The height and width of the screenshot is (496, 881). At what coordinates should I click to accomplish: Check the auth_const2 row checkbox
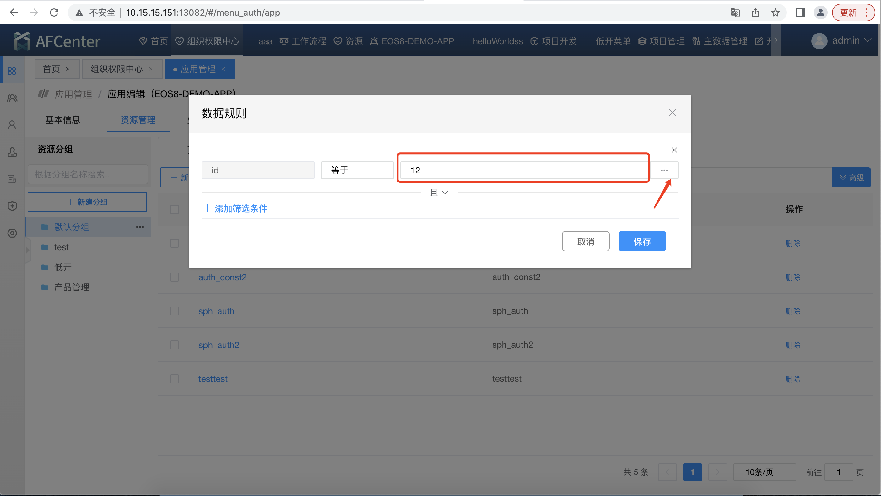[x=175, y=277]
